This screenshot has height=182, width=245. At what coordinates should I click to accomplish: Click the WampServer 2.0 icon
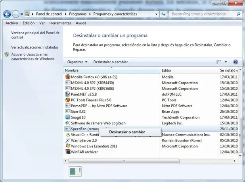(68, 140)
